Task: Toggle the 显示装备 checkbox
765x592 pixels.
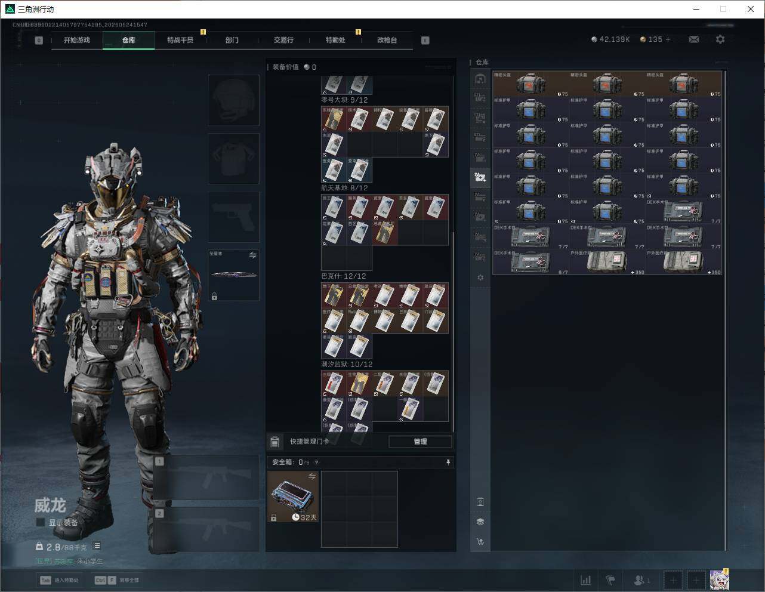Action: tap(41, 522)
